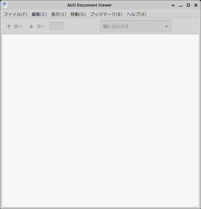Roll up window with the shade arrow button
This screenshot has width=201, height=209.
(x=173, y=5)
